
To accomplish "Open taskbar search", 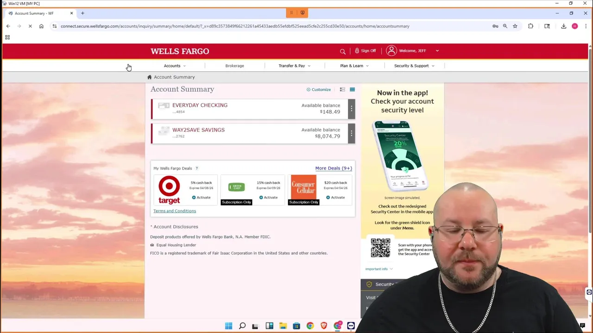I will 242,326.
